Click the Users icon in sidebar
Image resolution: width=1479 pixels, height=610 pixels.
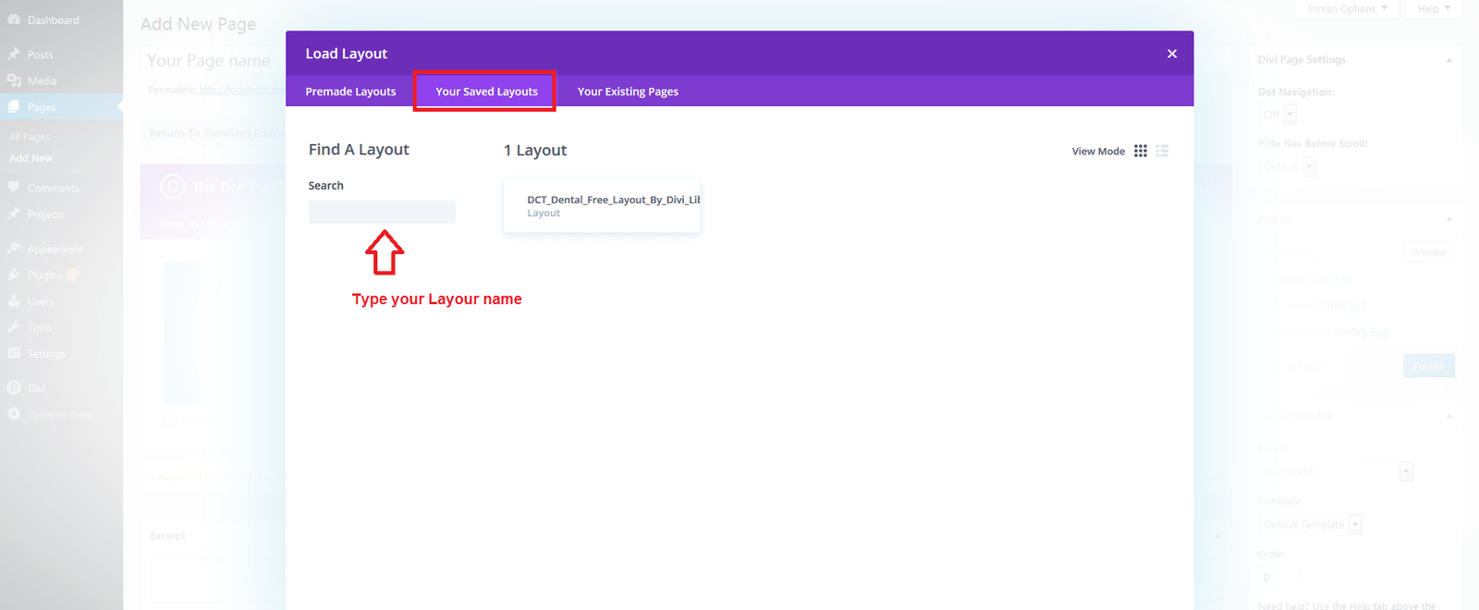click(14, 300)
